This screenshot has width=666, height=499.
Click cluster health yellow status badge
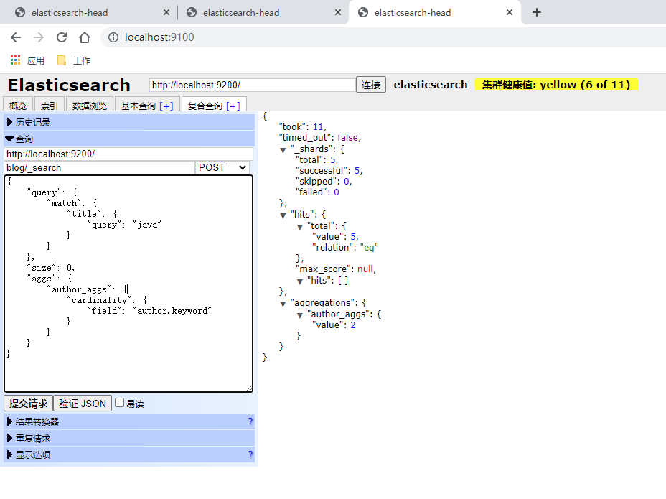coord(556,85)
